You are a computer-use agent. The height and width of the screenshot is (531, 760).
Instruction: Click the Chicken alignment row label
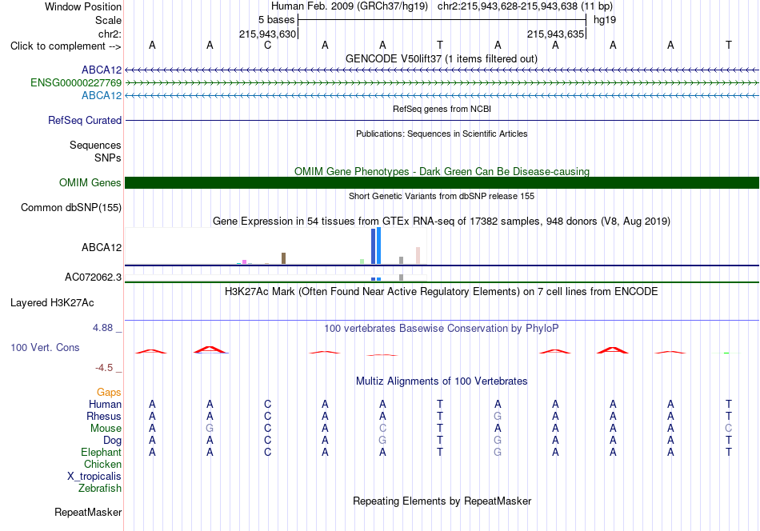click(102, 464)
